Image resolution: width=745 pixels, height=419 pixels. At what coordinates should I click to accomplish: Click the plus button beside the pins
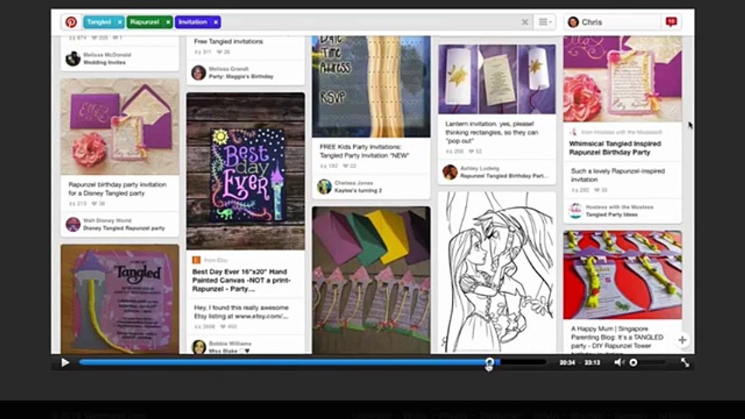682,340
